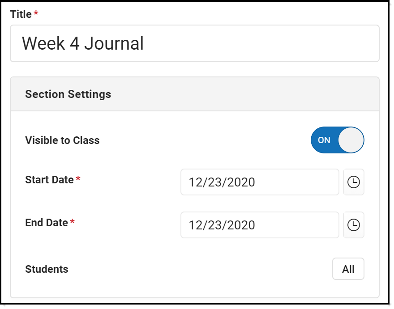Viewport: 394px width, 309px height.
Task: Click into the Start Date field
Action: [x=260, y=182]
